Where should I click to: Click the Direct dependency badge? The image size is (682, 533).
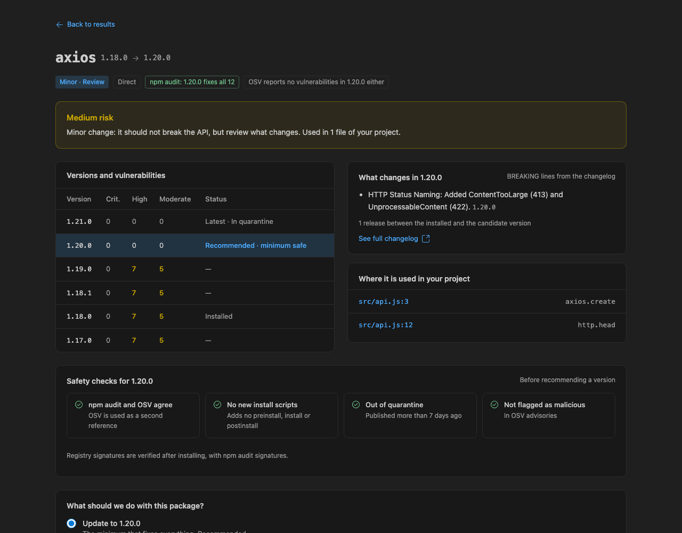coord(127,82)
